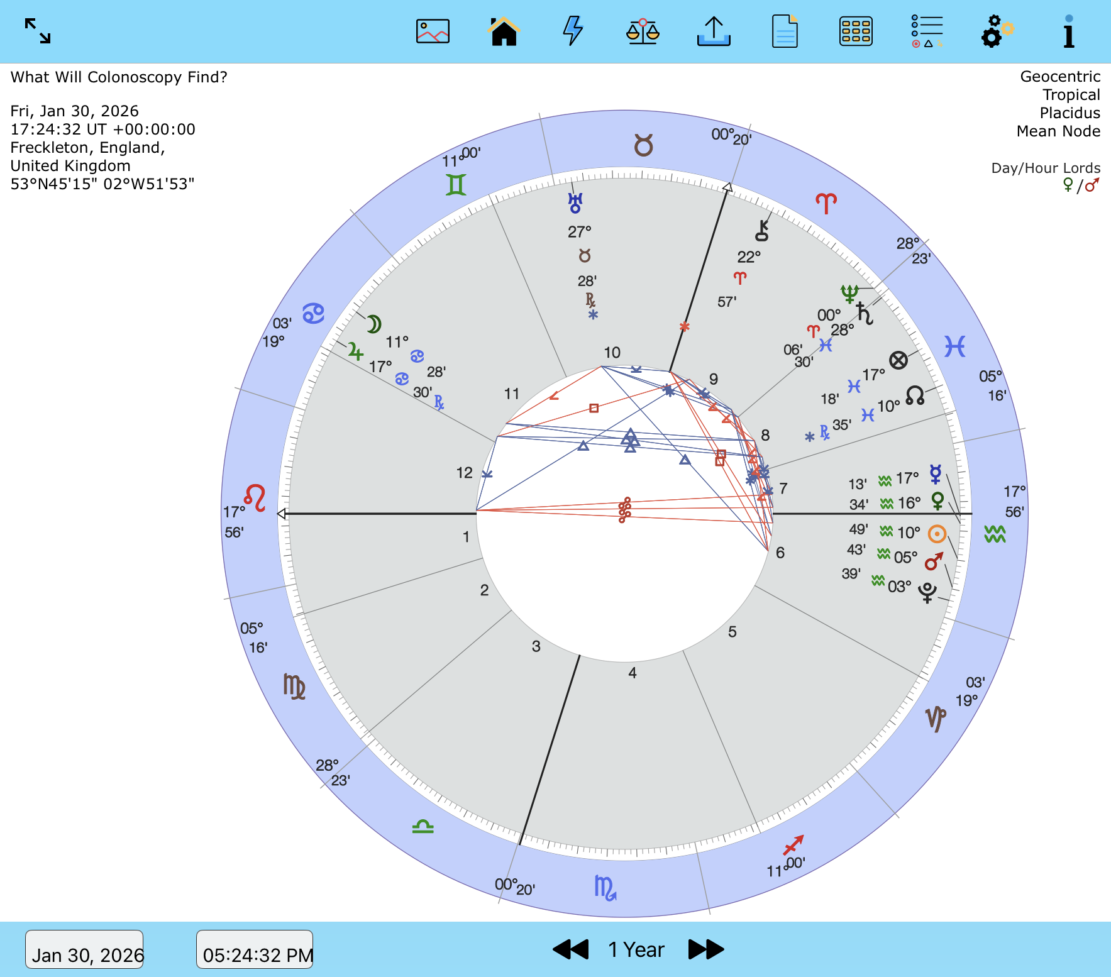Image resolution: width=1111 pixels, height=977 pixels.
Task: Open the list with symbols icon
Action: pyautogui.click(x=927, y=31)
